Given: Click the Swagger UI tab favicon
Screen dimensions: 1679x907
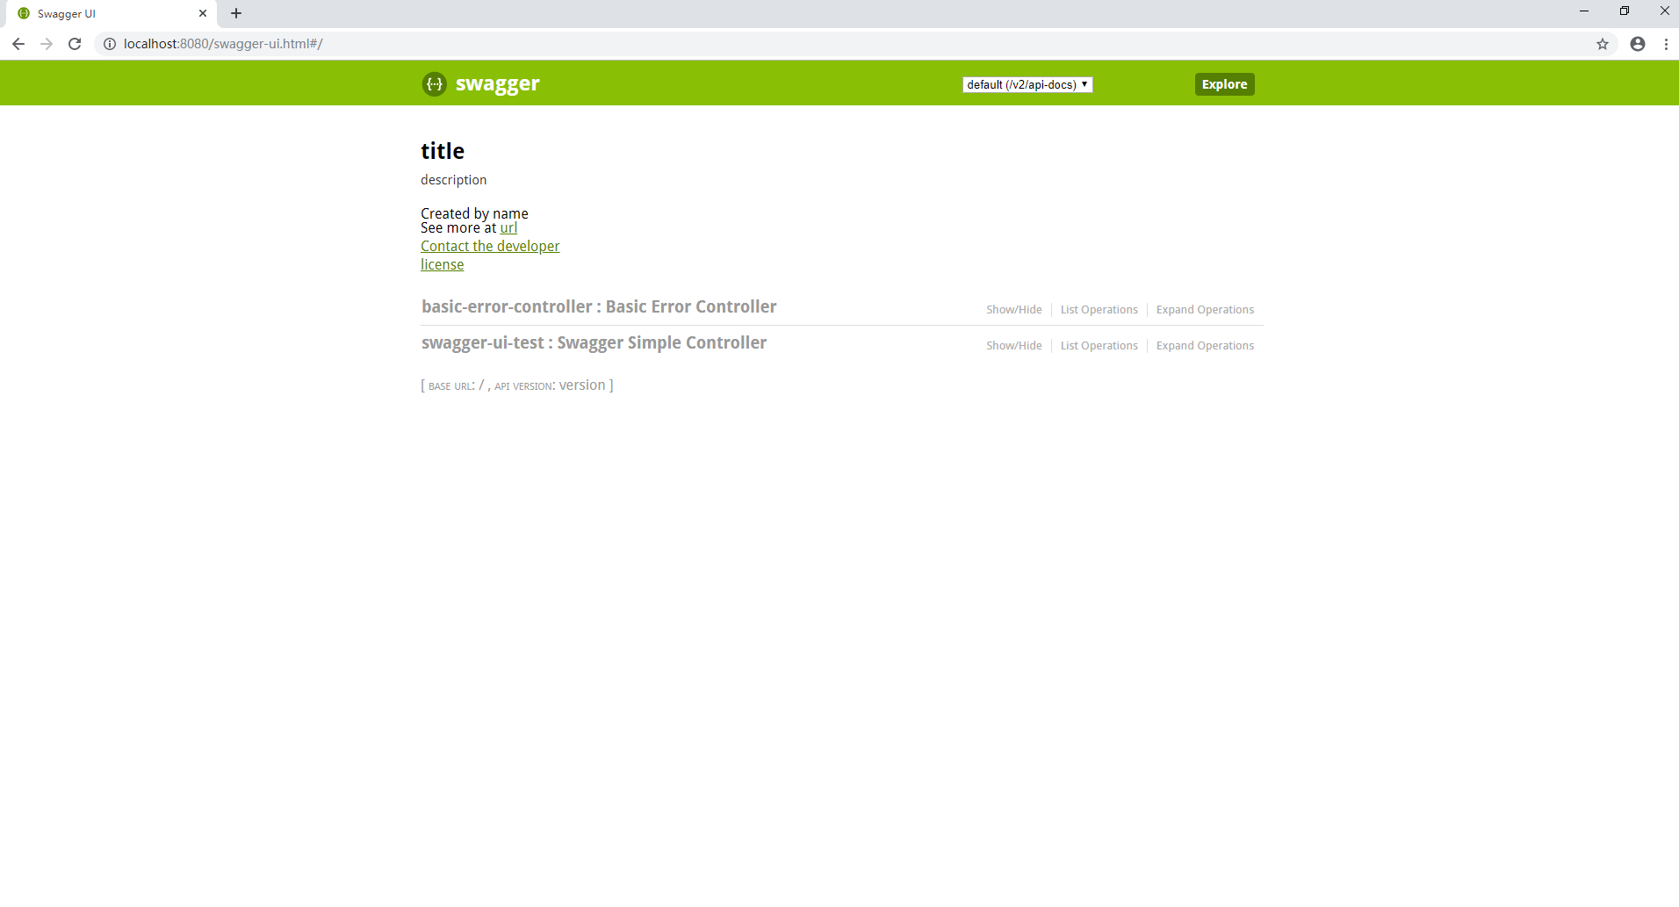Looking at the screenshot, I should (x=24, y=13).
